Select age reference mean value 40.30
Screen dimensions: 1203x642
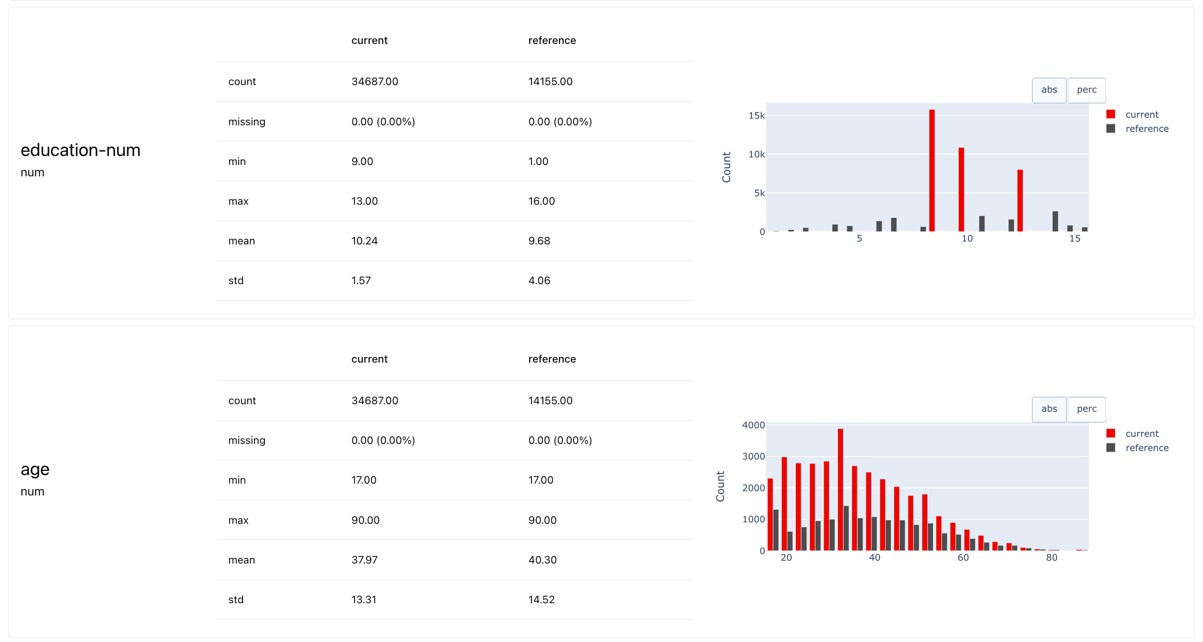point(542,560)
